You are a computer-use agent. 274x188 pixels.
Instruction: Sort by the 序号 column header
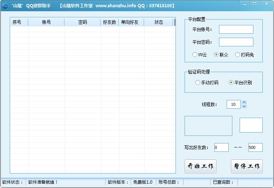pos(19,22)
